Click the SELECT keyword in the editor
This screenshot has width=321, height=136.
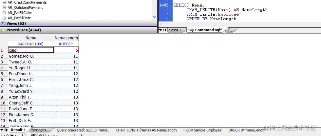pos(181,5)
